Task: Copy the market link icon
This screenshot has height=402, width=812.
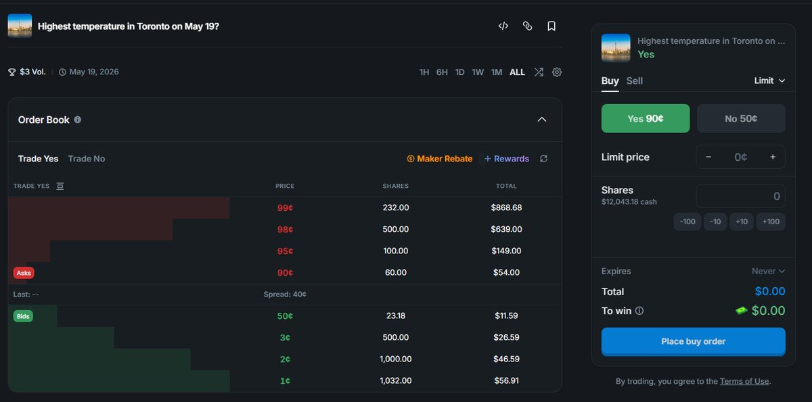Action: pyautogui.click(x=527, y=26)
